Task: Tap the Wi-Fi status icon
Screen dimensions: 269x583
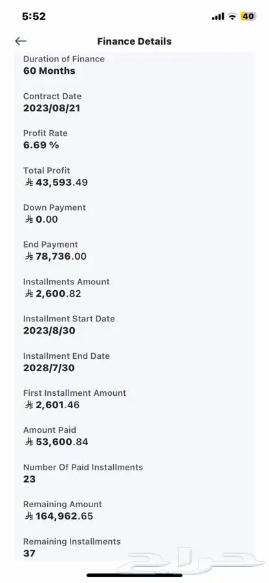Action: 232,16
